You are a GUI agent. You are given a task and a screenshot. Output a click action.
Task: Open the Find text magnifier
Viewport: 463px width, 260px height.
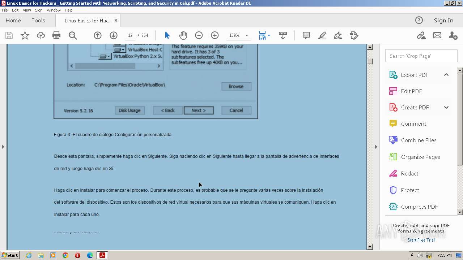pyautogui.click(x=73, y=35)
